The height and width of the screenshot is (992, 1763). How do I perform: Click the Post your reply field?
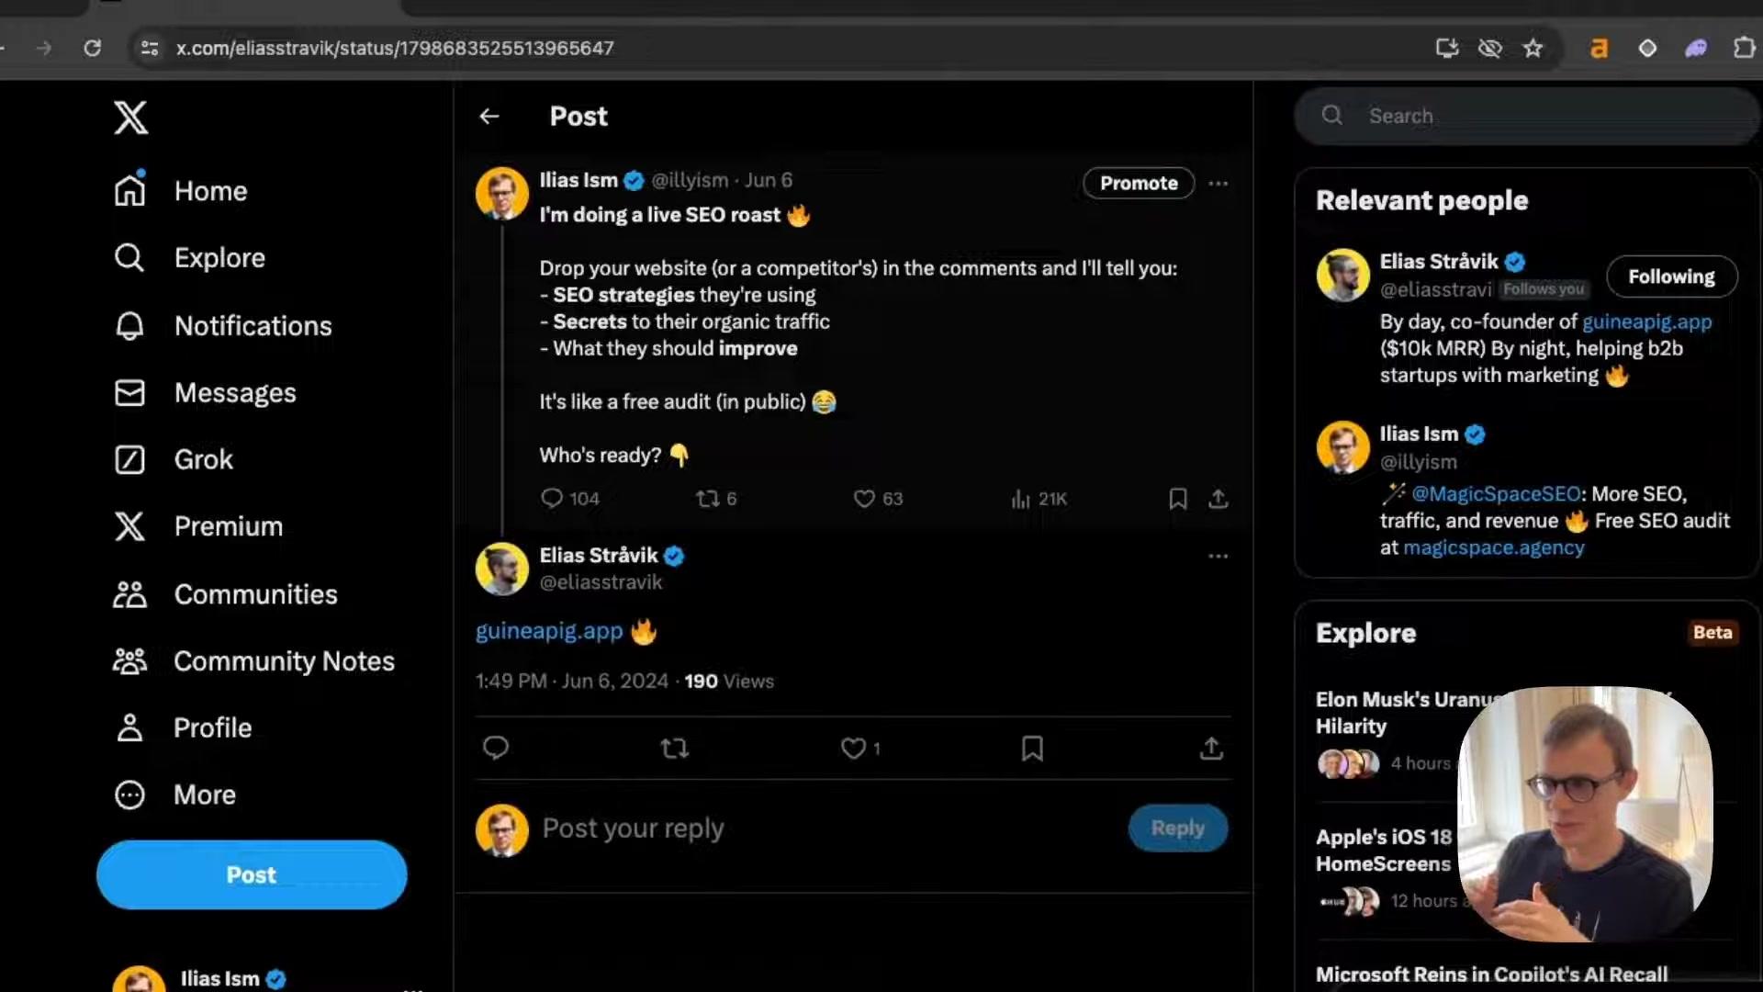[x=826, y=829]
